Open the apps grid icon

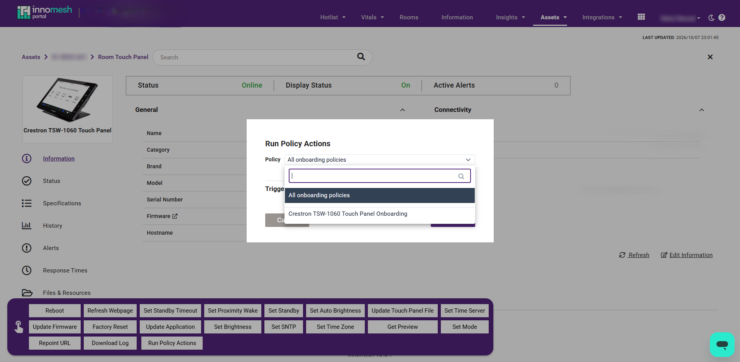coord(641,17)
